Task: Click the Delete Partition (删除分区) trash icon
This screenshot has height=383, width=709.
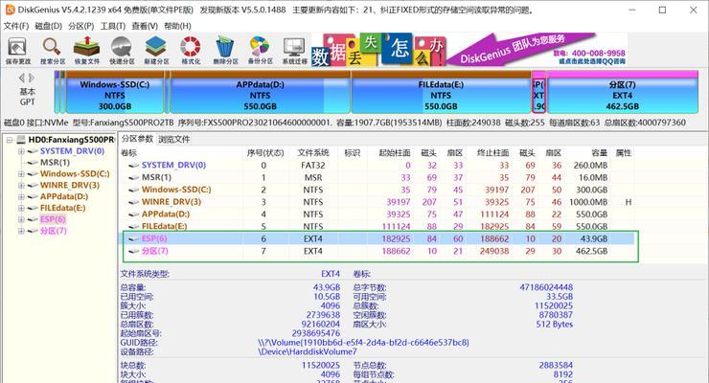Action: [x=225, y=50]
